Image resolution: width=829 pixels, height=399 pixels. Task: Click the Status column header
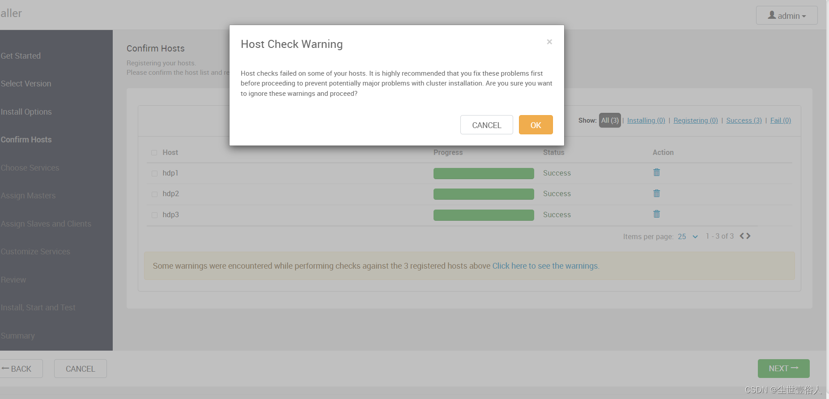click(x=554, y=152)
